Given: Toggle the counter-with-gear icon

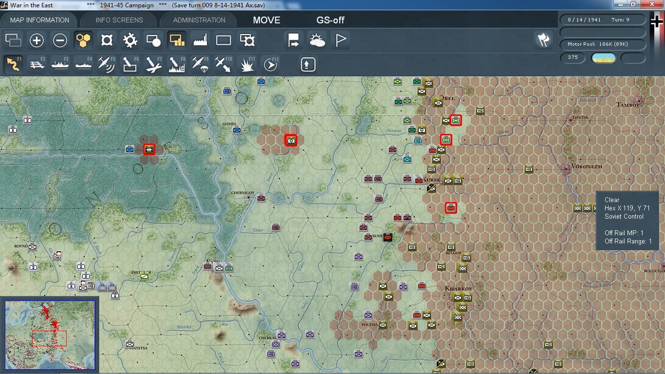Looking at the screenshot, I should pyautogui.click(x=247, y=40).
